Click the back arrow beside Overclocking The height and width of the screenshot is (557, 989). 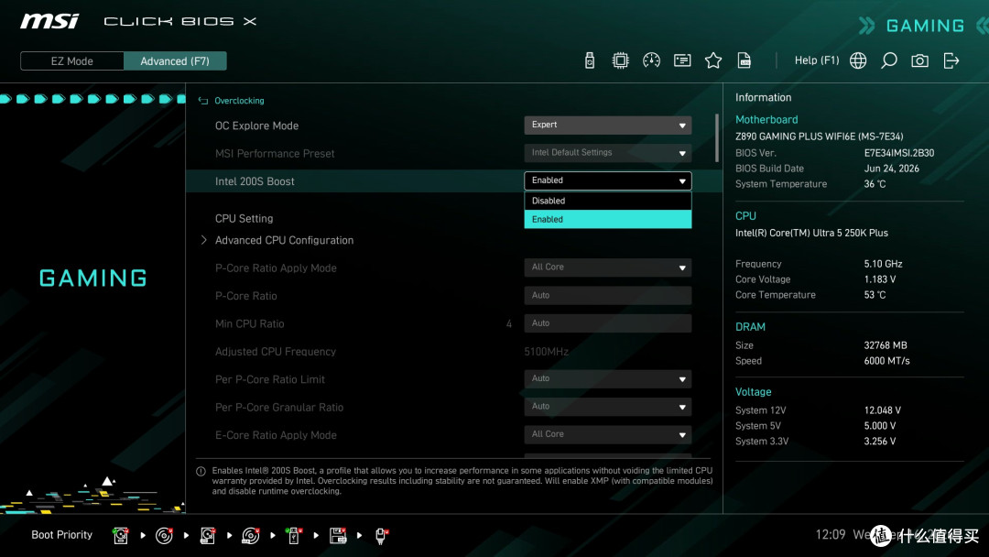pyautogui.click(x=203, y=101)
